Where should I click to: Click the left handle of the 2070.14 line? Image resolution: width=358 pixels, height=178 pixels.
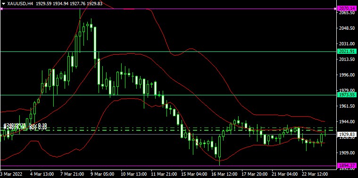click(1, 8)
